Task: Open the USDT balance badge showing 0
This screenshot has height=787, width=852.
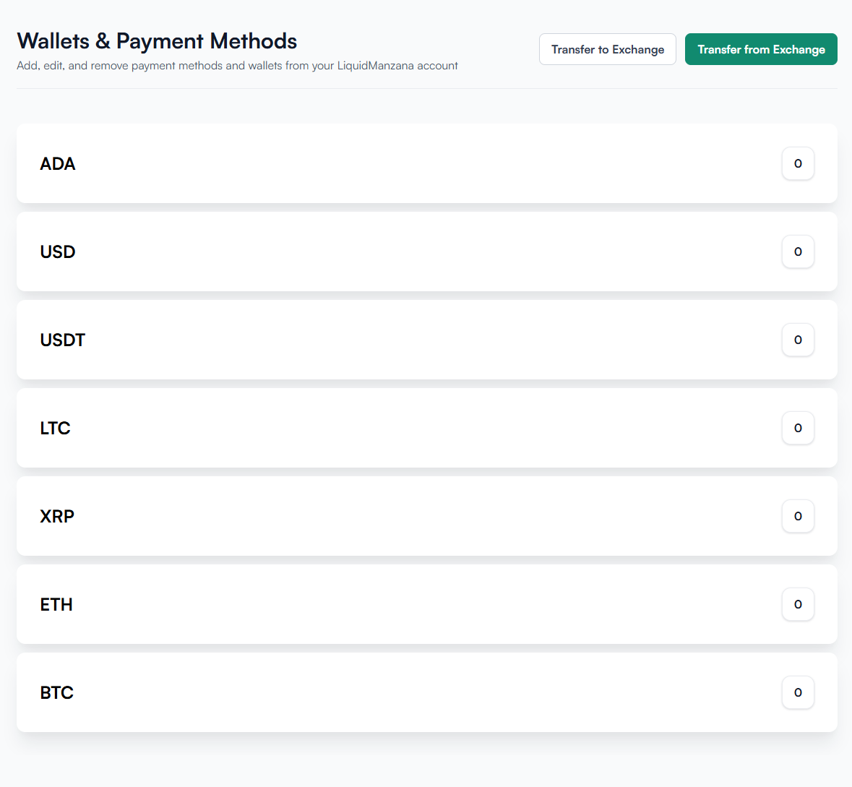Action: coord(798,340)
